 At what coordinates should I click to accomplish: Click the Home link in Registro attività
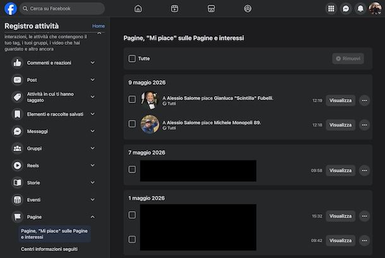tap(98, 26)
